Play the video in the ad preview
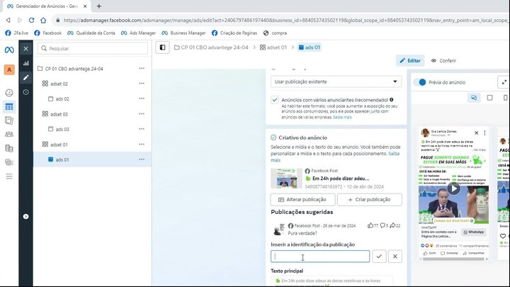 [x=453, y=188]
